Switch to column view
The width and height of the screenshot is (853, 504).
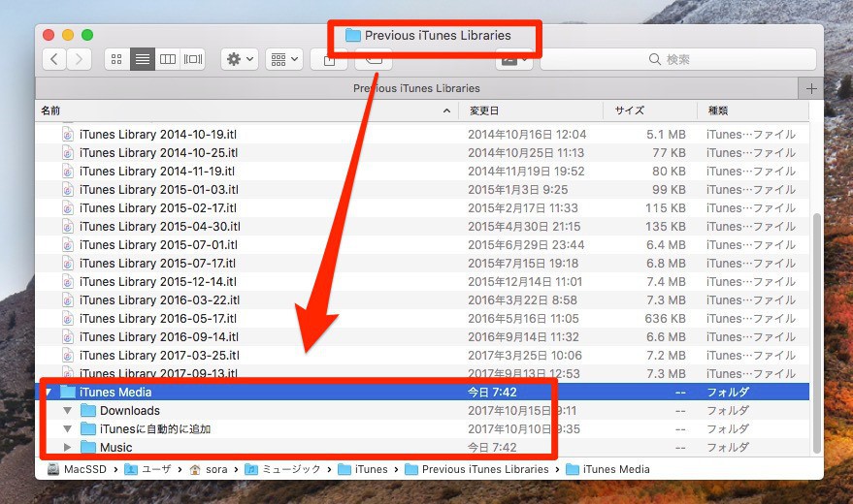tap(168, 59)
